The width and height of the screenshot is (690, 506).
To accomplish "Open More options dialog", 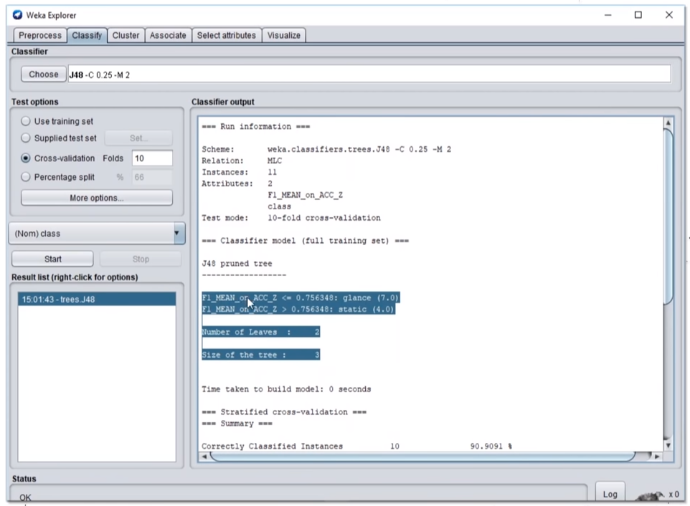I will [97, 198].
